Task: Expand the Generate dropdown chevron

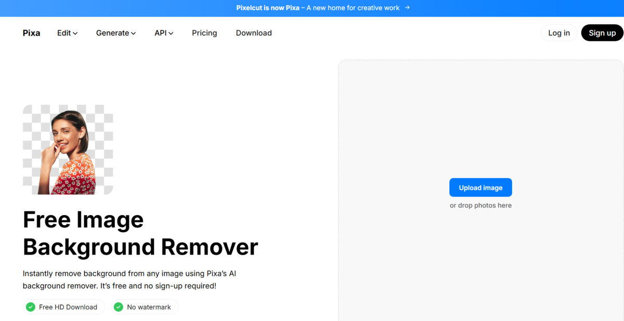Action: 134,33
